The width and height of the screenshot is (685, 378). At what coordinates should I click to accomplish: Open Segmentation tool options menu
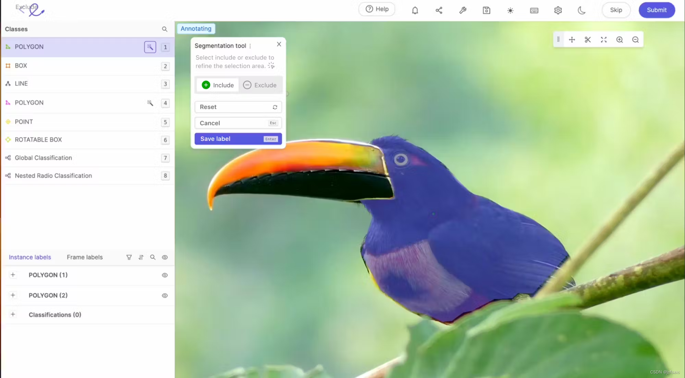250,46
